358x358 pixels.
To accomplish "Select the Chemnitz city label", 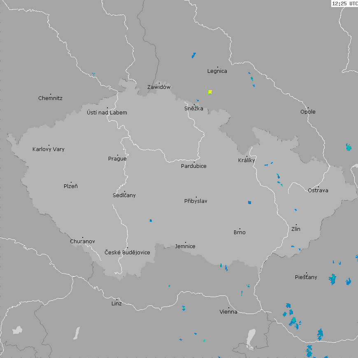I will coord(50,98).
